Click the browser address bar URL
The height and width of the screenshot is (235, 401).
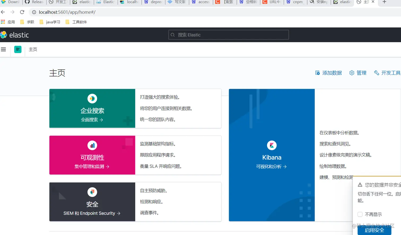67,12
